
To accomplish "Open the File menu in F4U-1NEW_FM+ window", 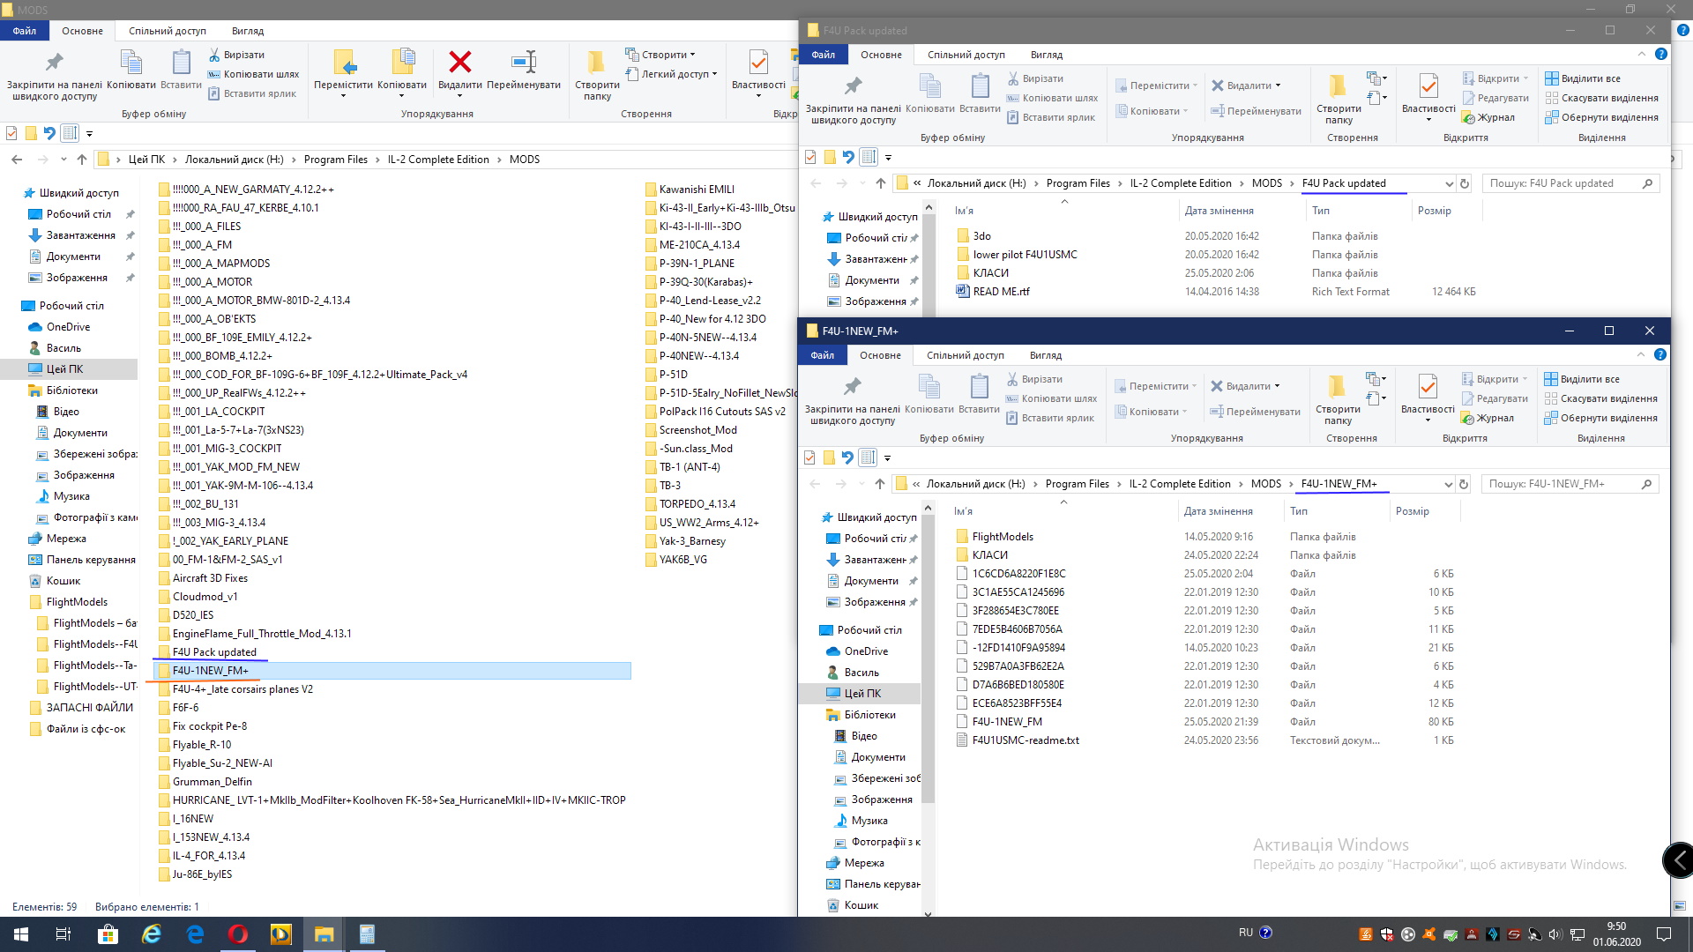I will (x=822, y=355).
